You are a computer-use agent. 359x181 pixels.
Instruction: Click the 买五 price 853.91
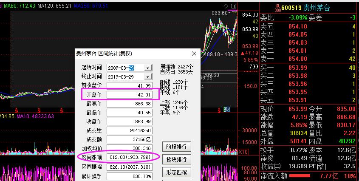(298, 100)
